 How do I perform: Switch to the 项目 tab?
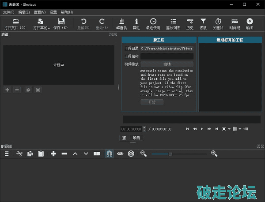coord(136,138)
